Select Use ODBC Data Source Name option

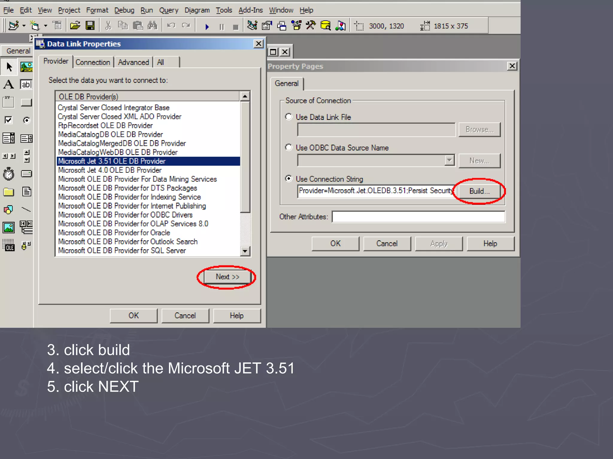[289, 147]
